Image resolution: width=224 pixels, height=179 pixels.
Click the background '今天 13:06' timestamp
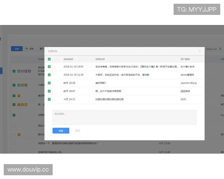[164, 143]
